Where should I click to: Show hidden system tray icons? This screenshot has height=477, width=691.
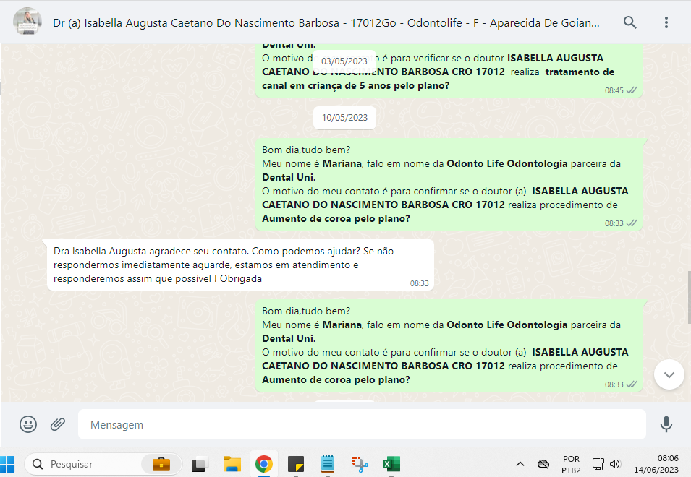tap(520, 464)
